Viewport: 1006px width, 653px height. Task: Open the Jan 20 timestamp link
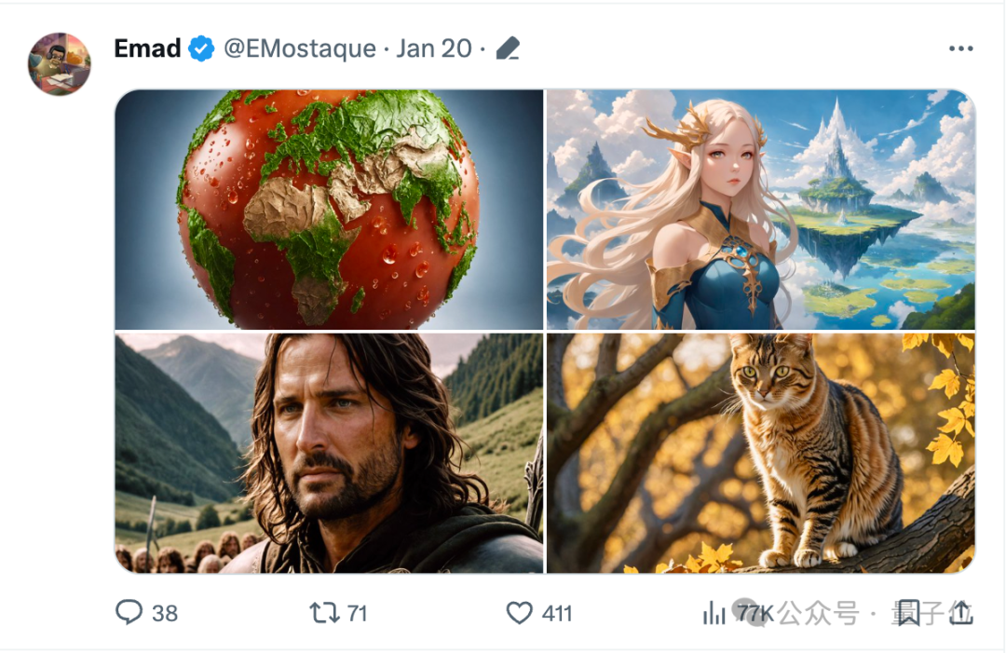434,48
